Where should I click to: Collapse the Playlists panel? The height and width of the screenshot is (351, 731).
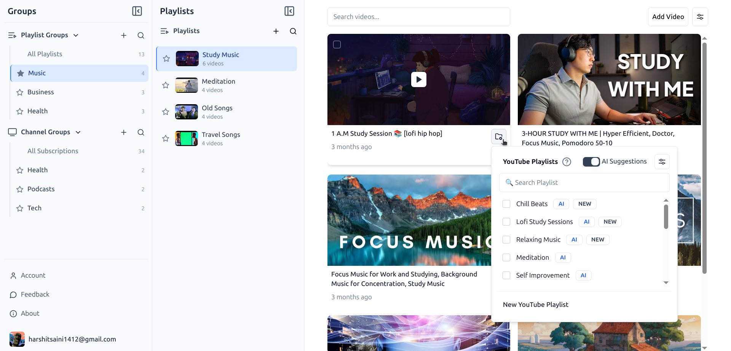point(289,11)
